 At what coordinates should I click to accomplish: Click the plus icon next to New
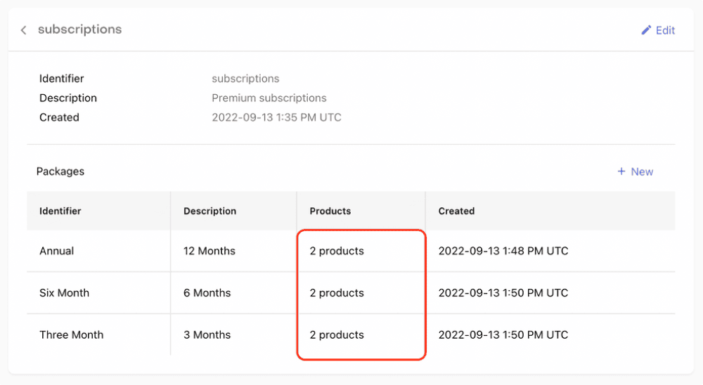click(x=621, y=171)
